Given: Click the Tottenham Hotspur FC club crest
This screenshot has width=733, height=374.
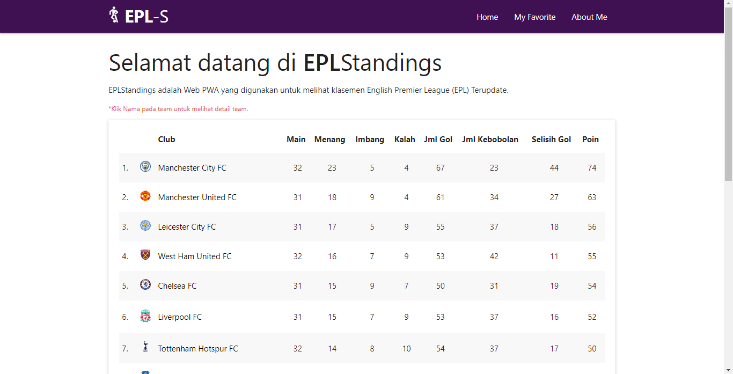Looking at the screenshot, I should (145, 348).
